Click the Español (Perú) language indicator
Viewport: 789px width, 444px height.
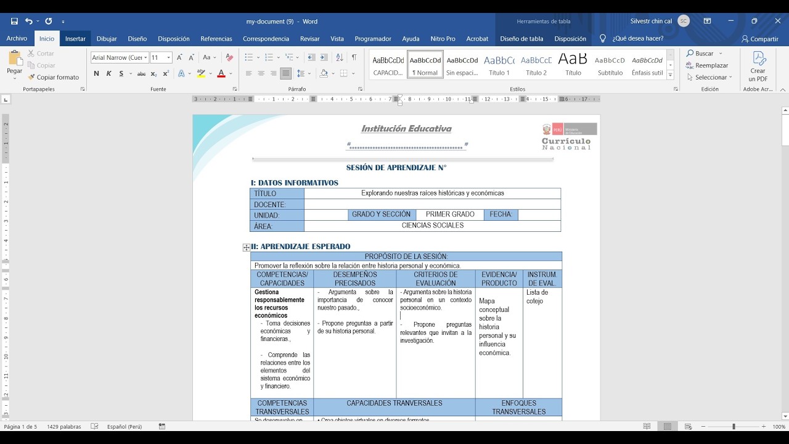coord(125,426)
